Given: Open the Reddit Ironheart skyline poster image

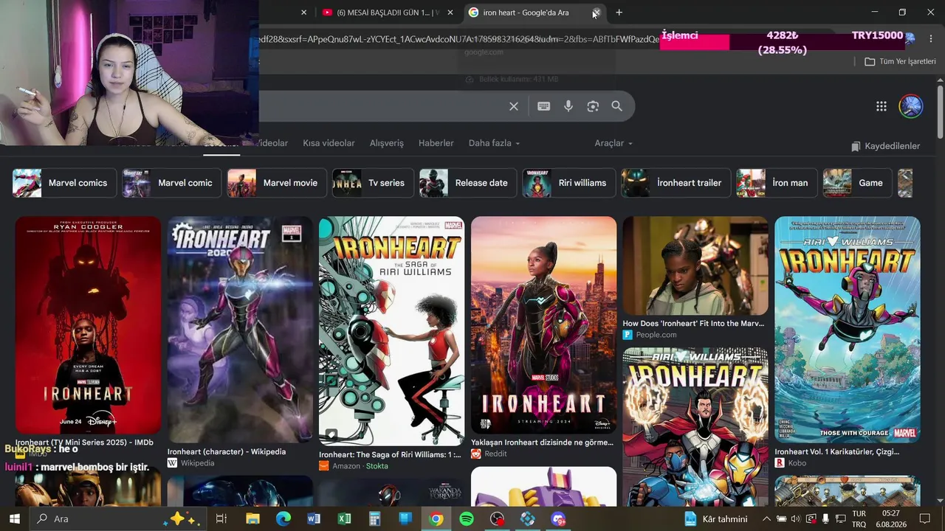Looking at the screenshot, I should pyautogui.click(x=543, y=325).
